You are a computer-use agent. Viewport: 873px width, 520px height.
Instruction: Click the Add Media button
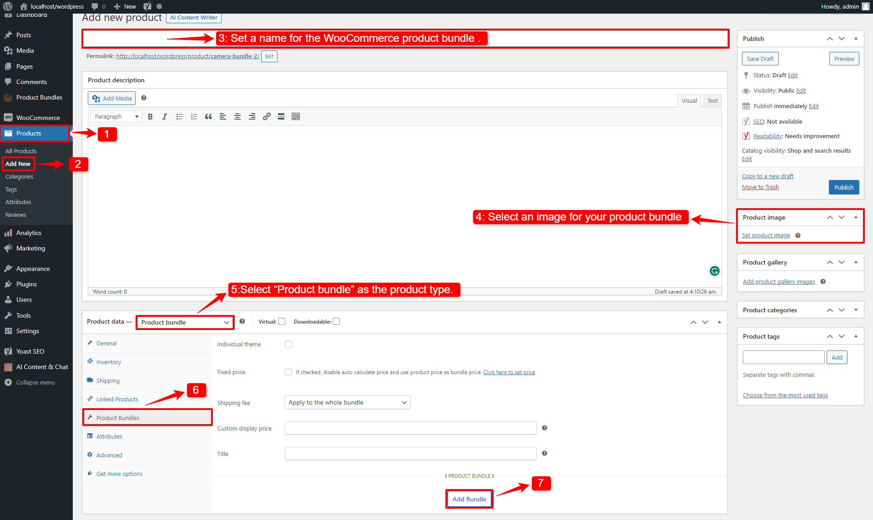(112, 98)
